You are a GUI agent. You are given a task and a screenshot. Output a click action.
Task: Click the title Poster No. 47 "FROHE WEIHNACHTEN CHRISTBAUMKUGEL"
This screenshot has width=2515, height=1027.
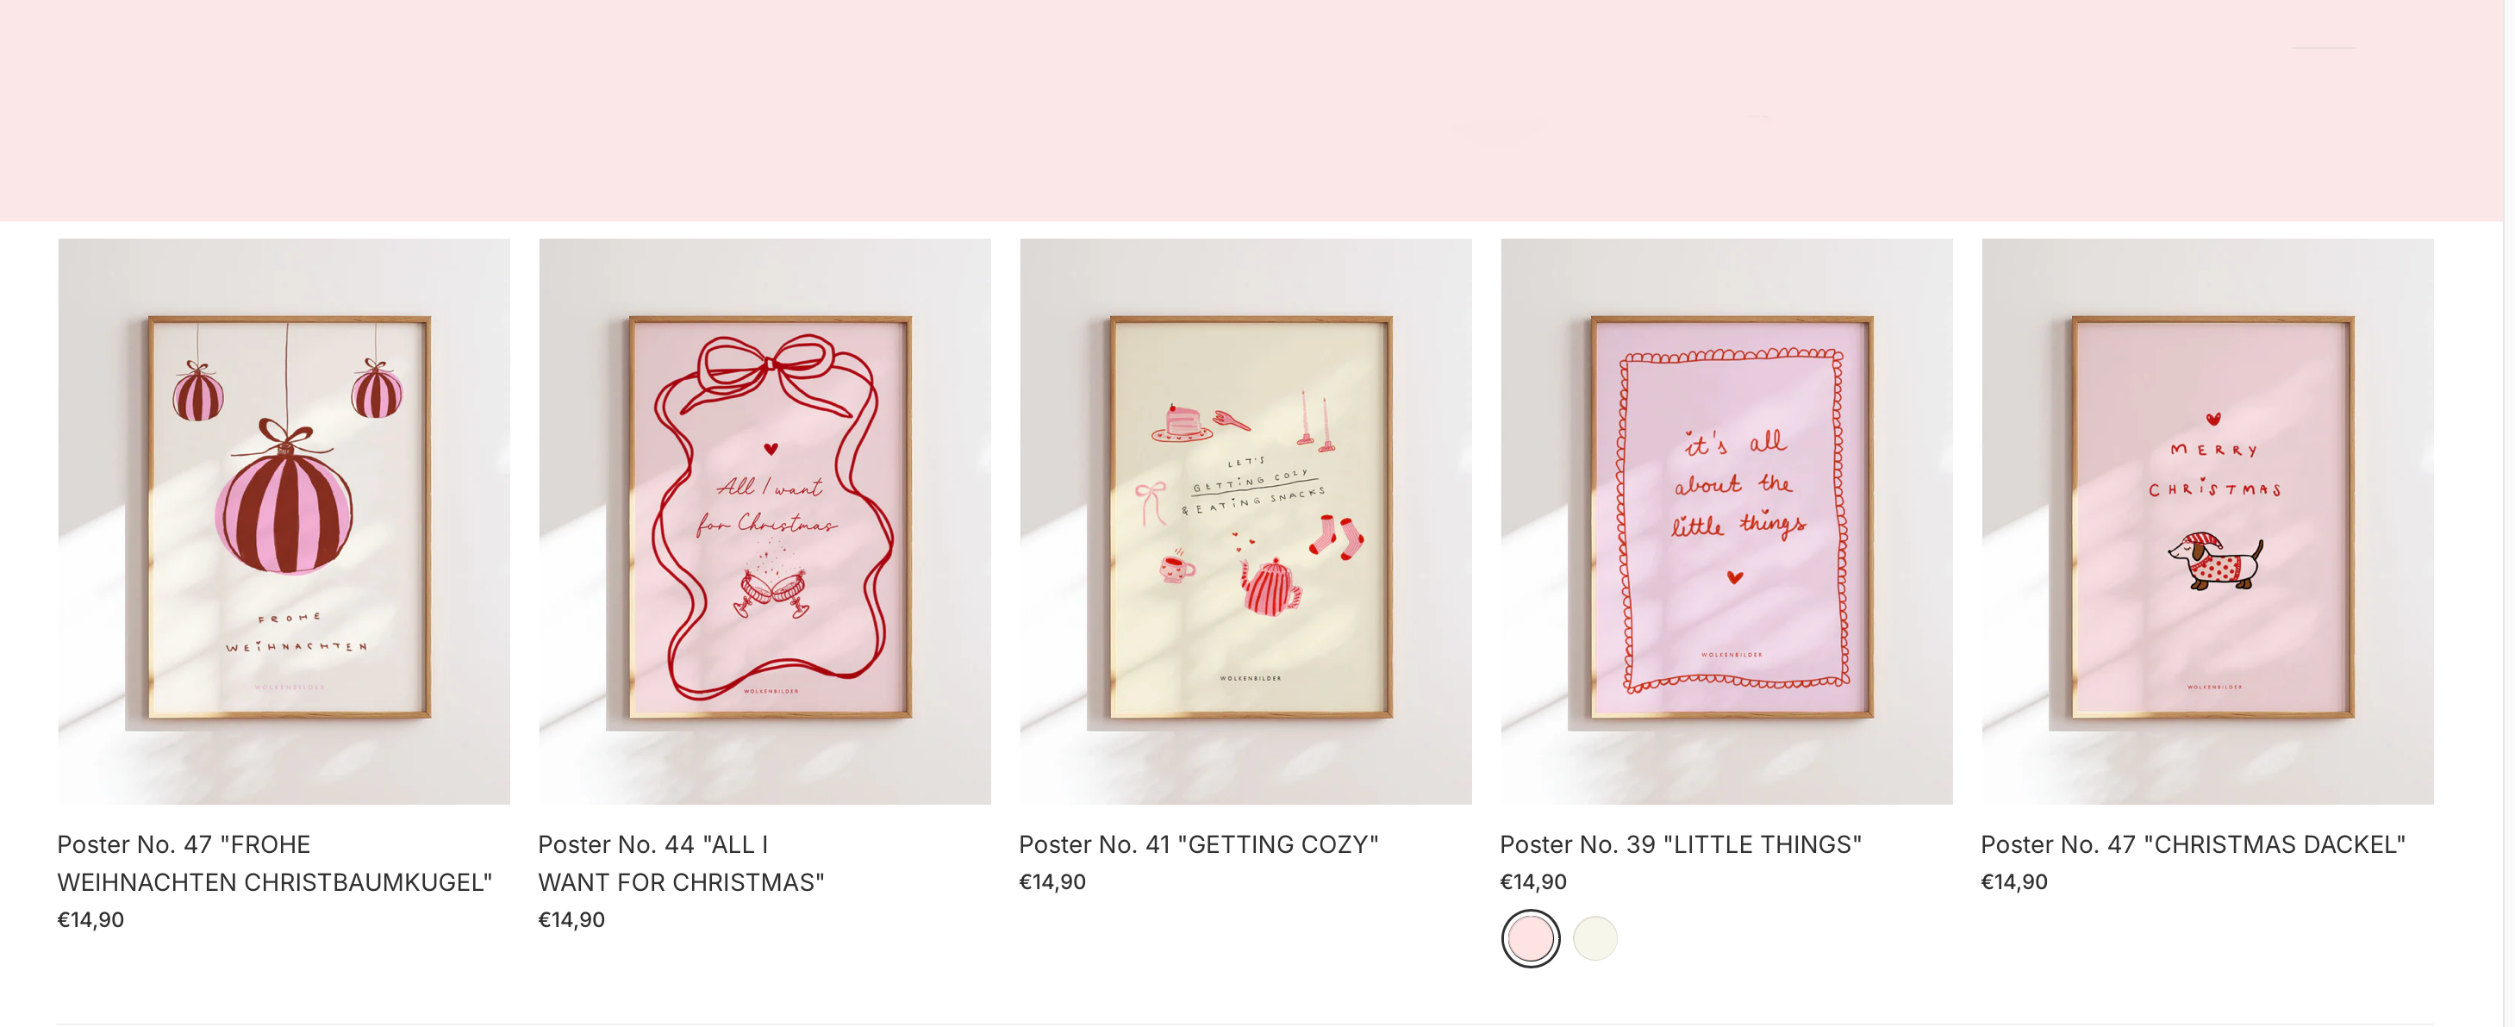point(274,863)
